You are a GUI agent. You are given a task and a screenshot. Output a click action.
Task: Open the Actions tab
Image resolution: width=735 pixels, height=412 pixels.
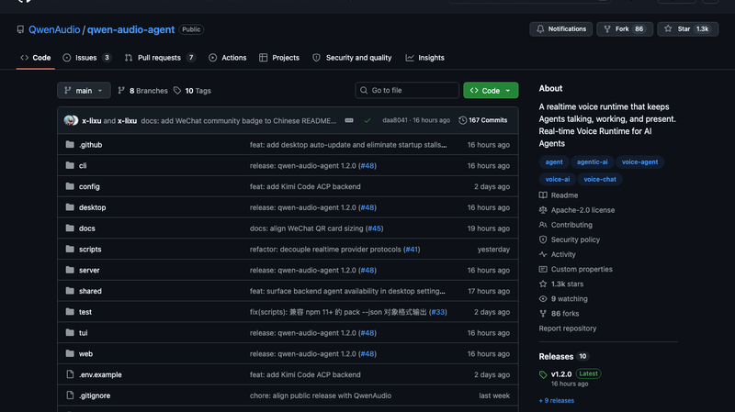(227, 58)
